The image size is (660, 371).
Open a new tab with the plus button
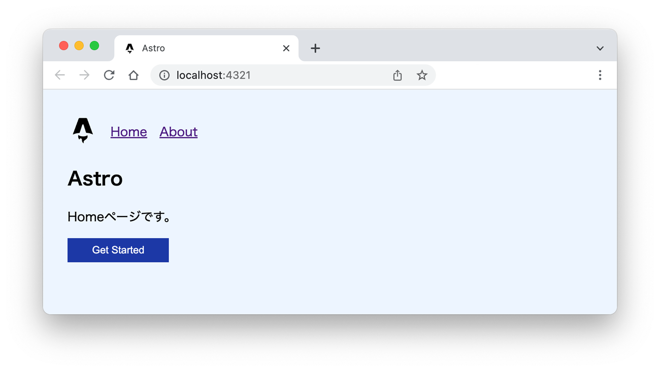[x=315, y=48]
